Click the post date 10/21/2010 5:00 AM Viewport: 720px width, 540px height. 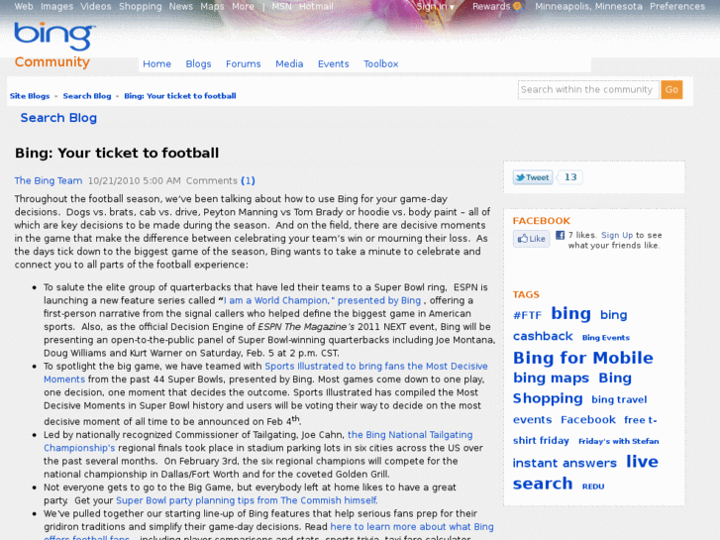[x=134, y=180]
